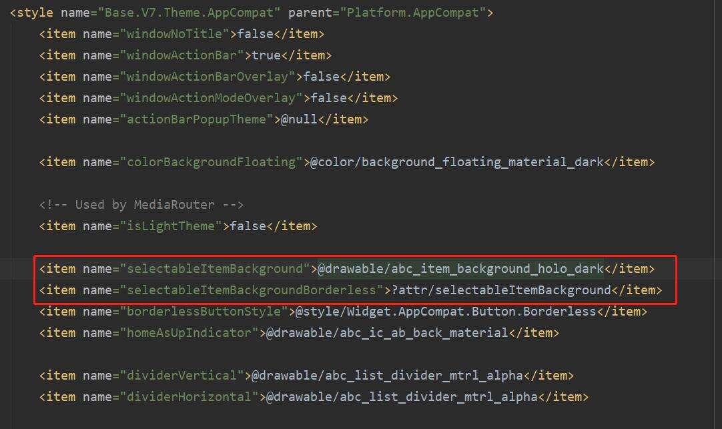The width and height of the screenshot is (722, 429).
Task: Click the windowActionModeOverlay attribute name
Action: 211,98
